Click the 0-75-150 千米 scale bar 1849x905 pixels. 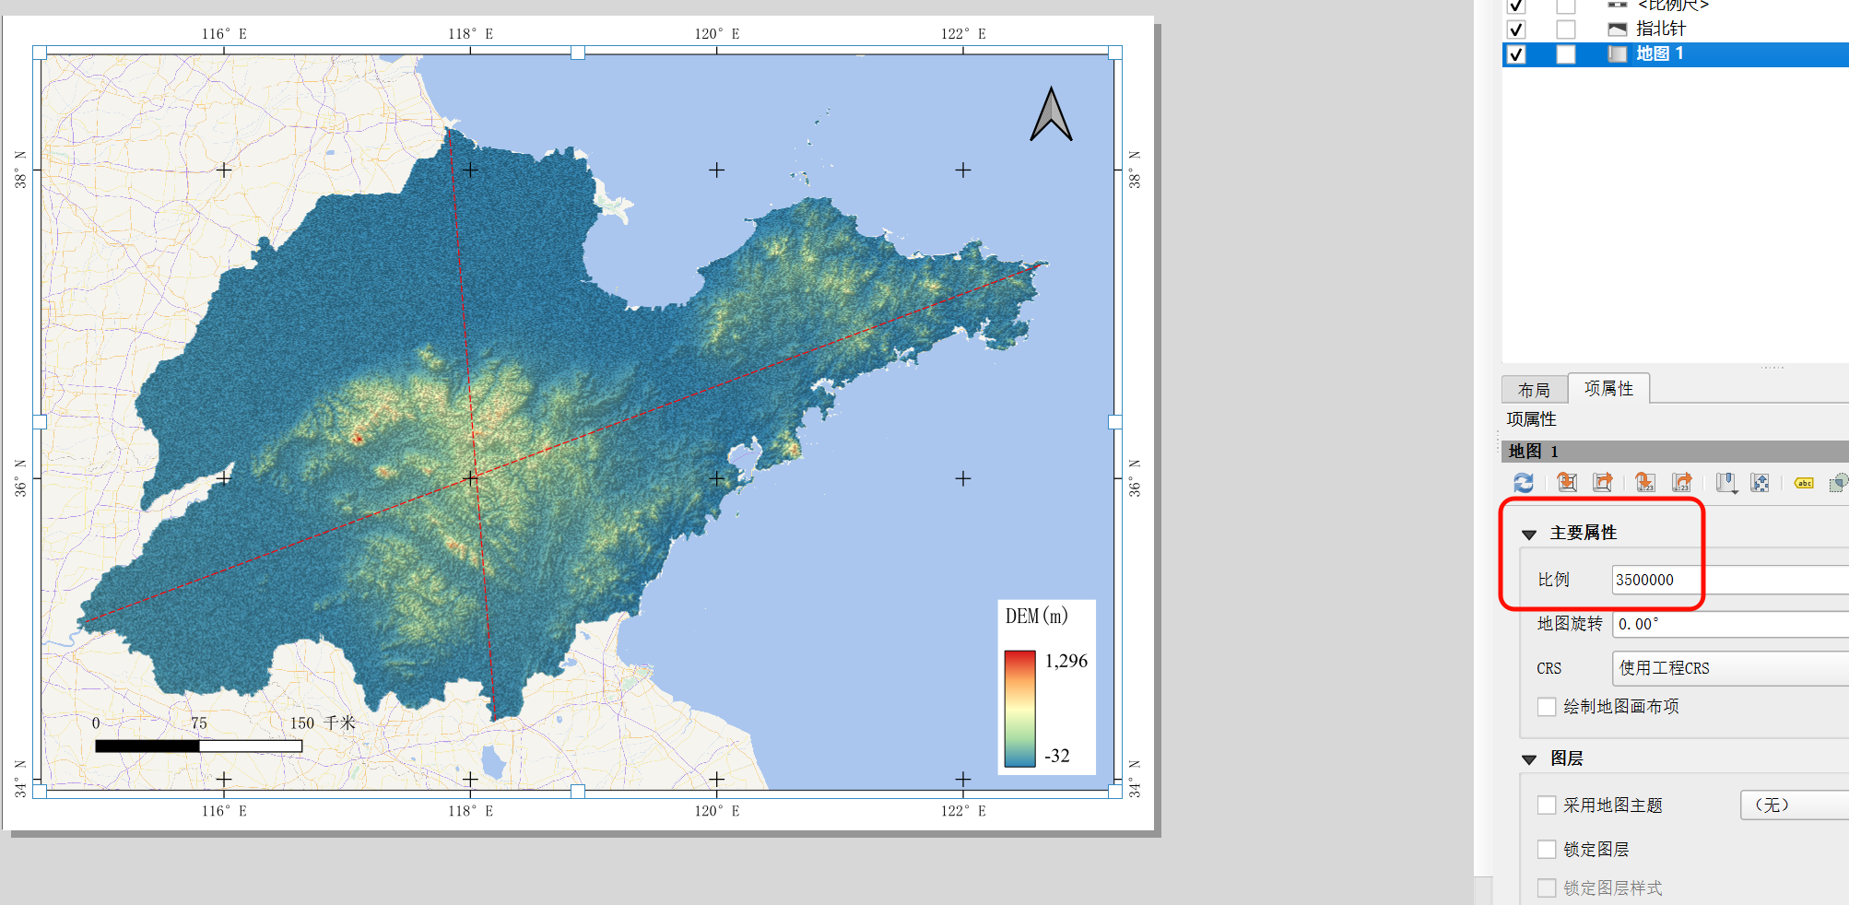(224, 735)
